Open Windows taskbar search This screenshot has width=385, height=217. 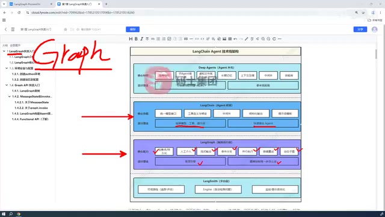11,214
